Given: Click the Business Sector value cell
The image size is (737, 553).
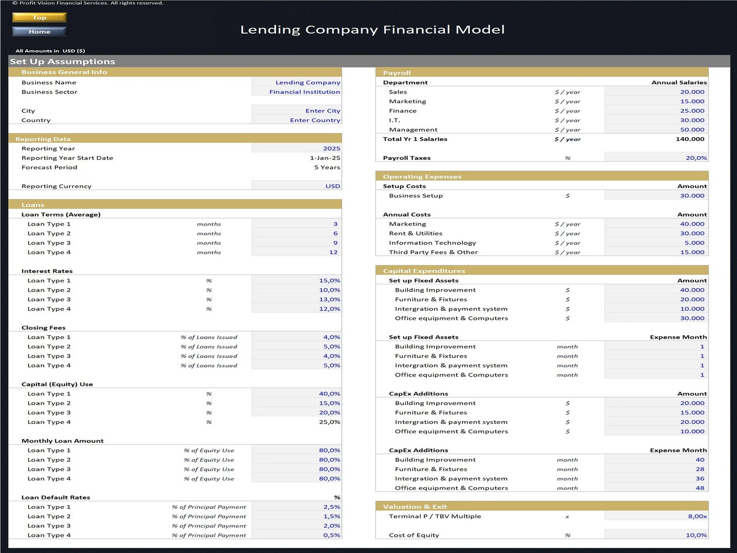Looking at the screenshot, I should point(297,92).
